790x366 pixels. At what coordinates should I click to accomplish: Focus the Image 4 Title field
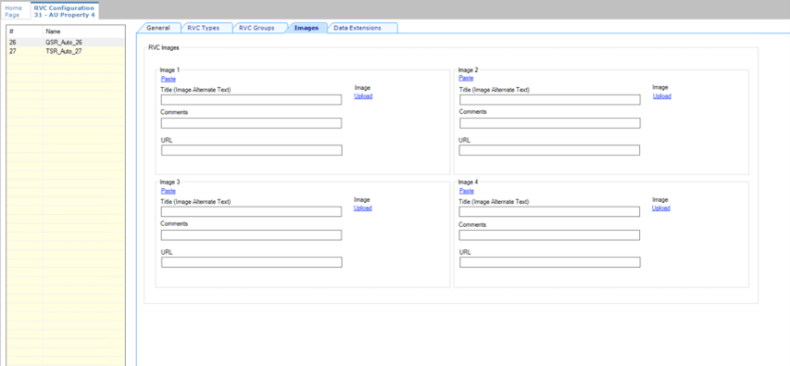(x=550, y=212)
